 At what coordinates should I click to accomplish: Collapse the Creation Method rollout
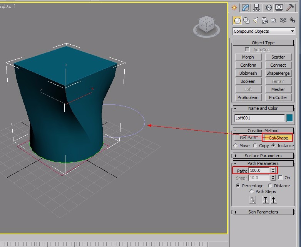(x=263, y=131)
